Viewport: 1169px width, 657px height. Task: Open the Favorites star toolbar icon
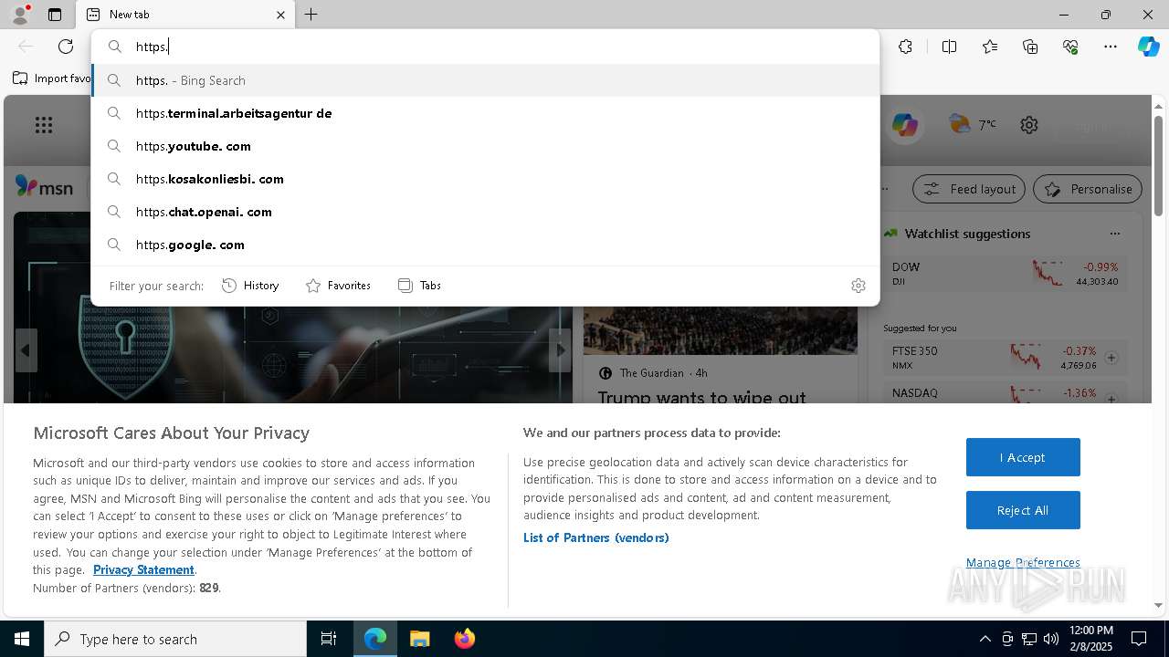click(990, 47)
